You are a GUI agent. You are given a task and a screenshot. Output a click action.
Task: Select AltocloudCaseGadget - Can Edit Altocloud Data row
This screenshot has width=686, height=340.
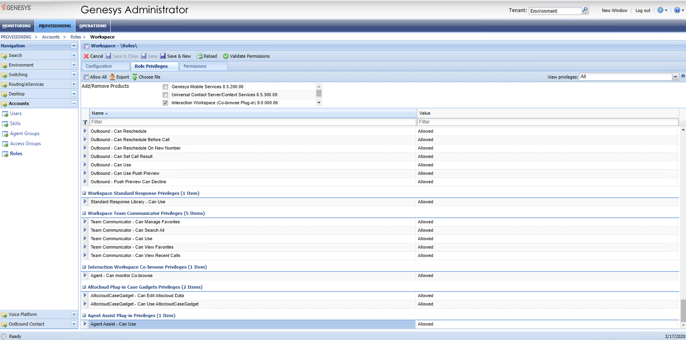379,295
